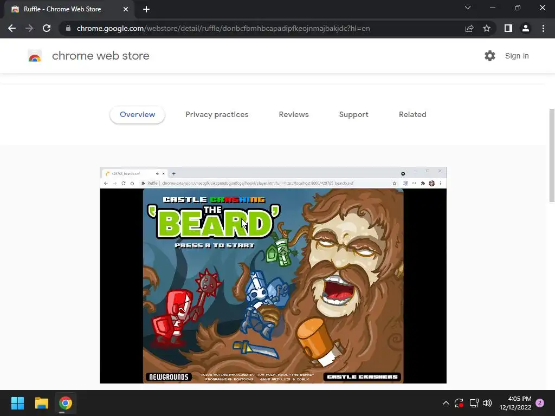
Task: Click the address bar URL
Action: (x=223, y=28)
